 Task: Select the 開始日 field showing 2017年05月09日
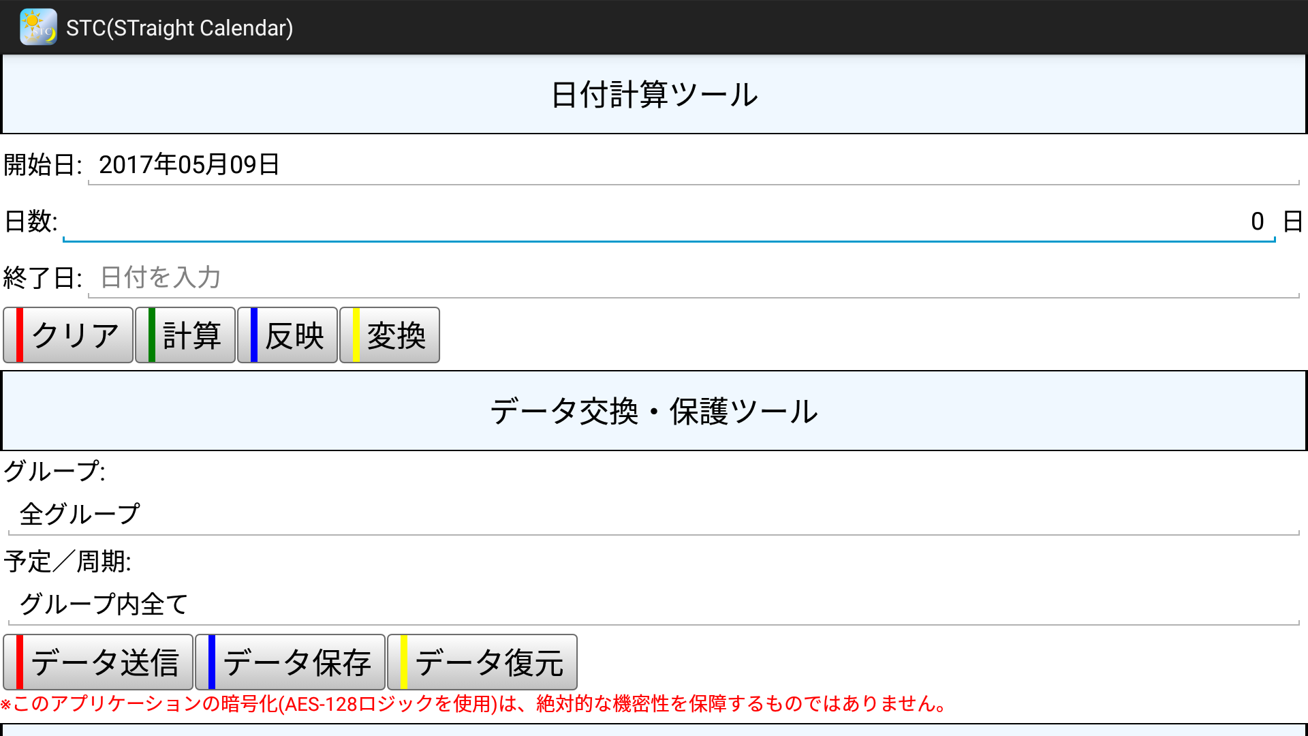point(692,165)
